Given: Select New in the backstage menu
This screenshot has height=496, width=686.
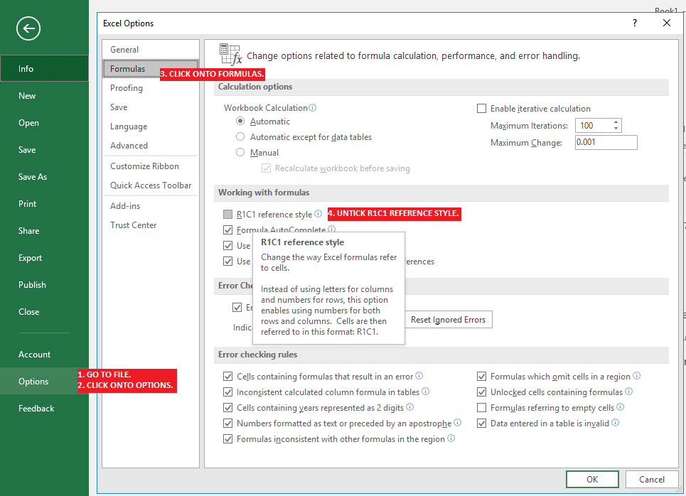Looking at the screenshot, I should [44, 96].
